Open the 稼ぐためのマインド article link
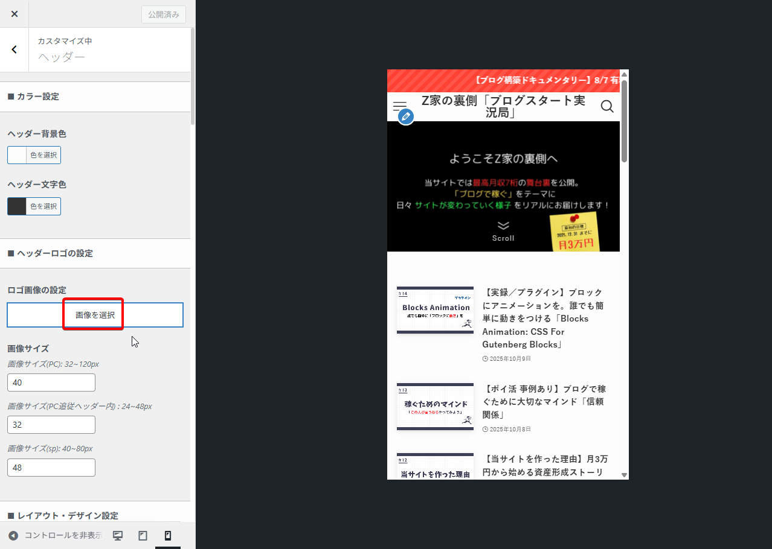772x549 pixels. coord(544,402)
